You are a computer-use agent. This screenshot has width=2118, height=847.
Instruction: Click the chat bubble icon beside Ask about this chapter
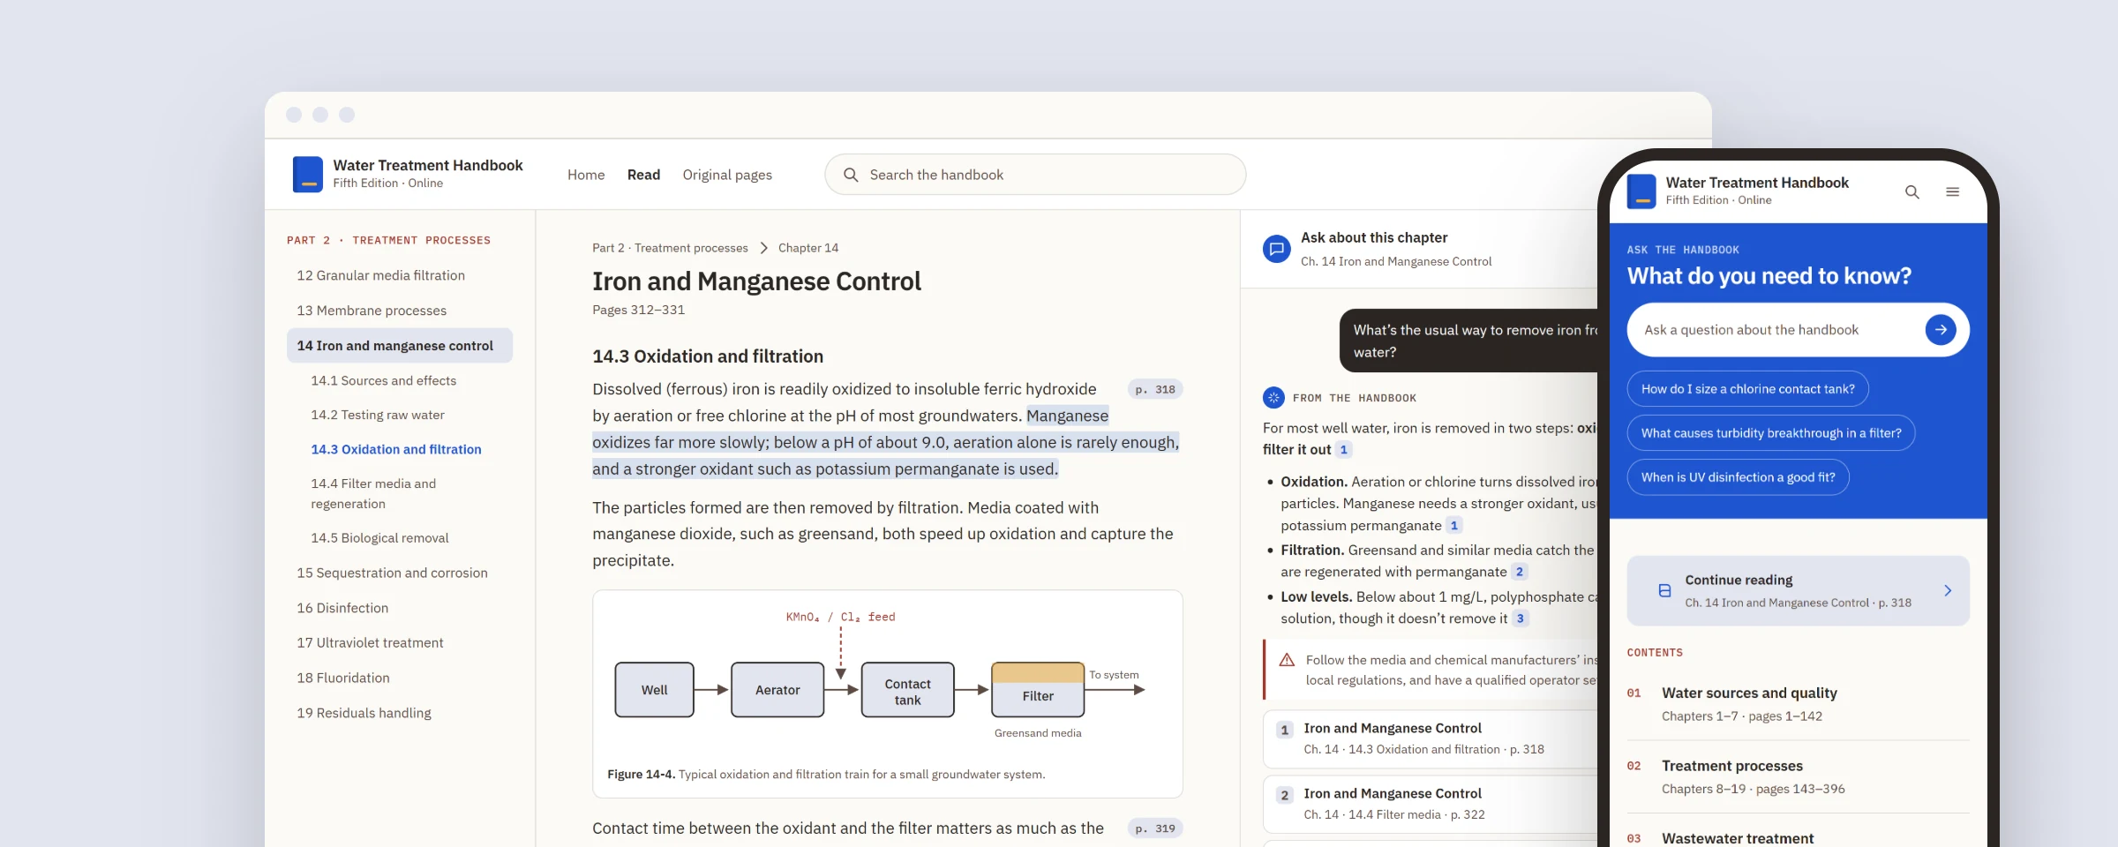[x=1276, y=249]
